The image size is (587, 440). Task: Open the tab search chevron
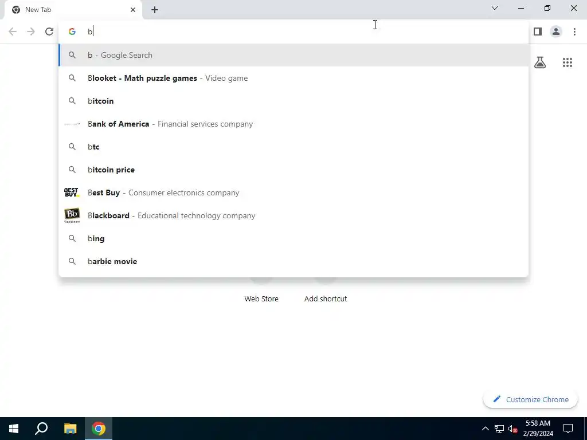[495, 8]
